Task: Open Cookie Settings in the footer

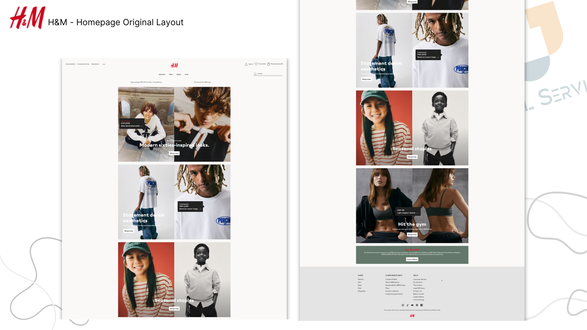Action: tap(419, 300)
